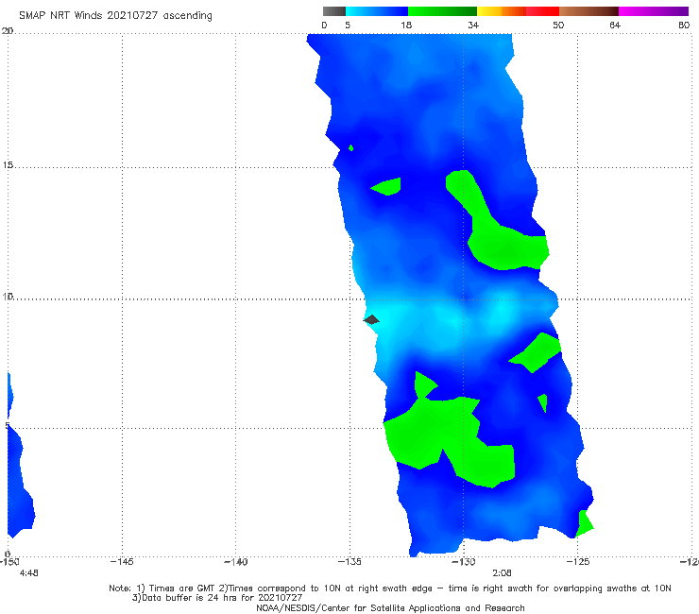Select the "10" latitude axis label

[8, 296]
